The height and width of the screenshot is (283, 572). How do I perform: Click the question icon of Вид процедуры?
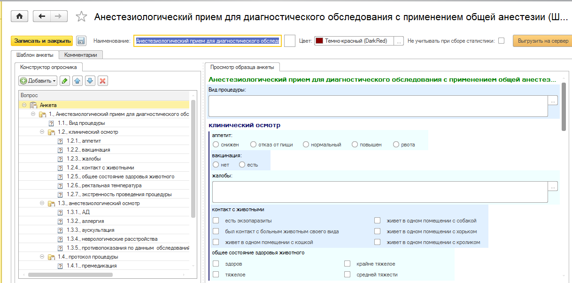point(51,123)
